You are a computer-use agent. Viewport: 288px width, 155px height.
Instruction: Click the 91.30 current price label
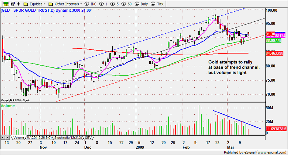point(270,34)
